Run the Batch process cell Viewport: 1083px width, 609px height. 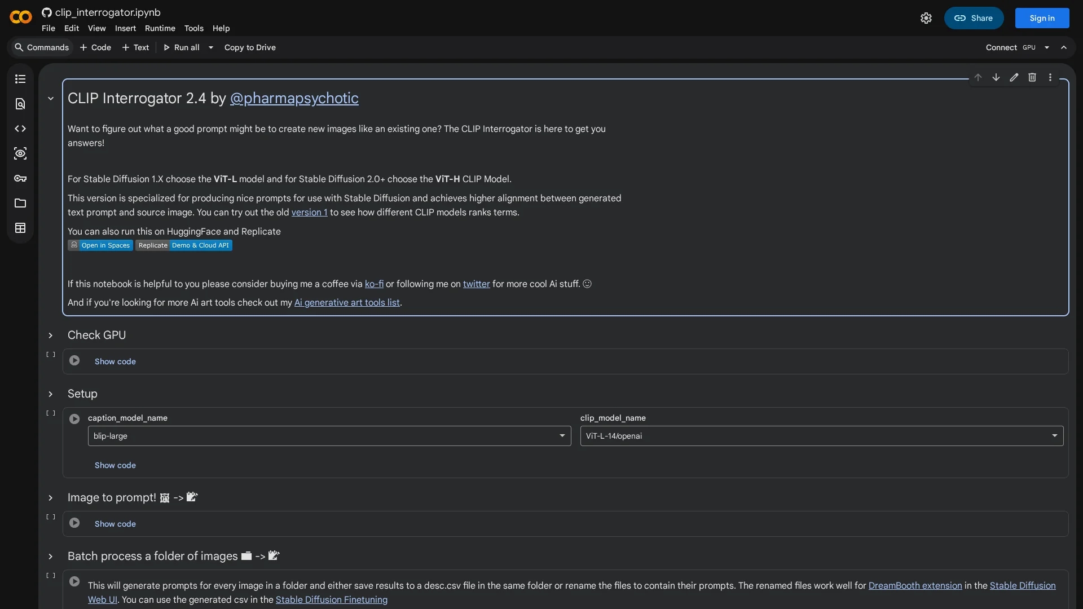click(74, 581)
